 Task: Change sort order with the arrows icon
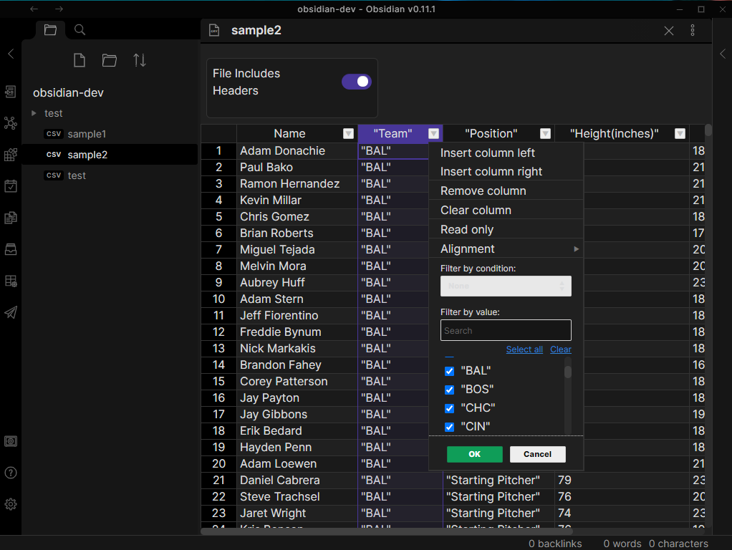tap(140, 60)
